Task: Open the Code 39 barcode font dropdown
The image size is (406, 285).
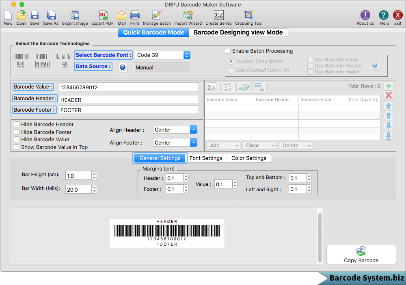Action: point(162,55)
